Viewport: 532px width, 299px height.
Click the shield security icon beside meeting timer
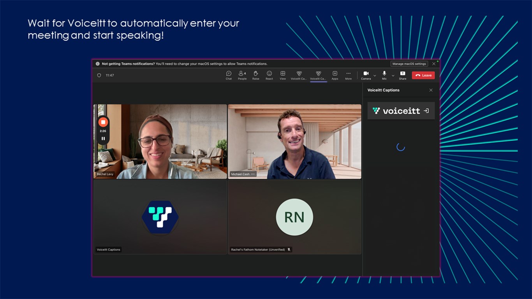[x=99, y=75]
